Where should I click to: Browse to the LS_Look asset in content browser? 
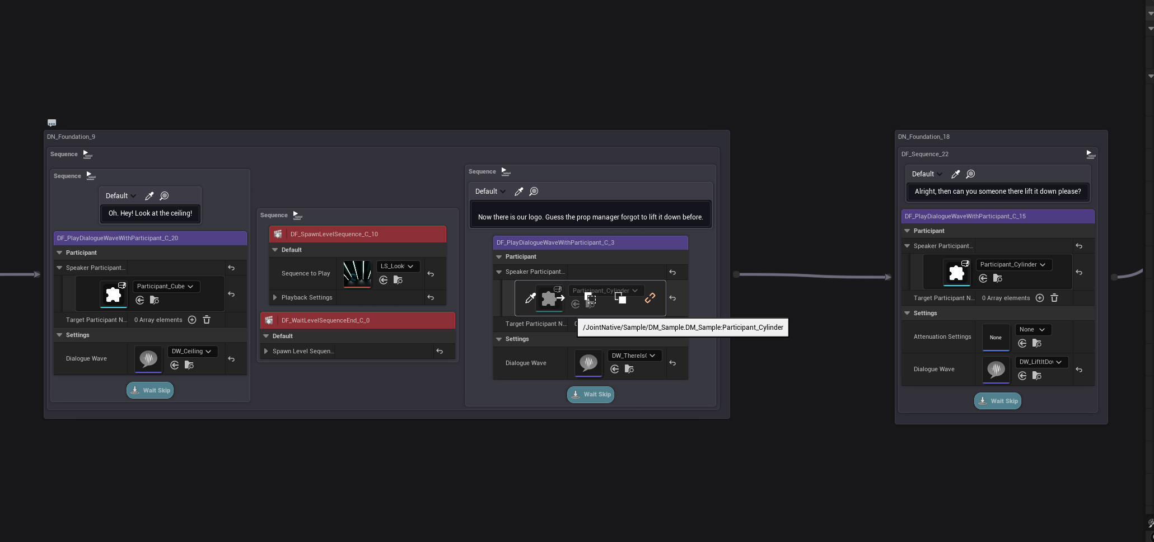(x=398, y=280)
